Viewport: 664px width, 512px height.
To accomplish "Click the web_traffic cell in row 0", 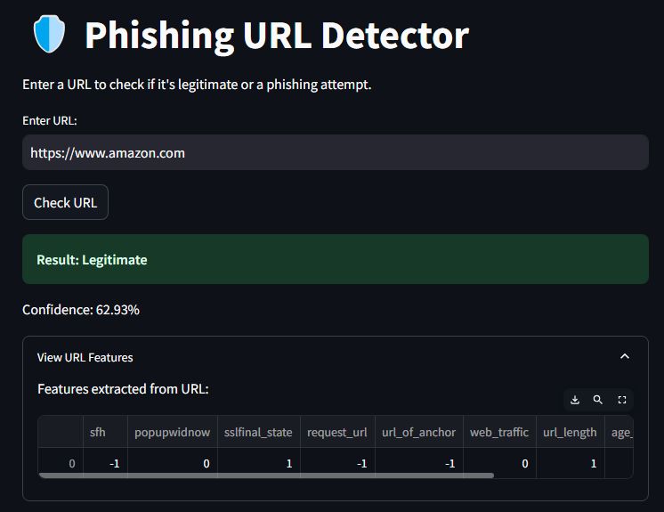I will click(499, 463).
